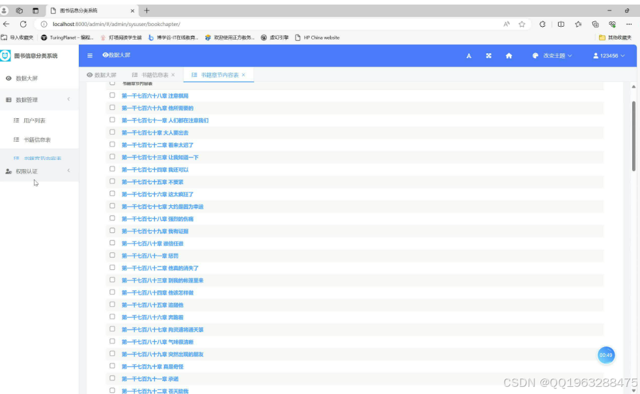Screen dimensions: 640x394
Task: Check the box for 第一千七百八十一章 惩罚
Action: point(112,255)
